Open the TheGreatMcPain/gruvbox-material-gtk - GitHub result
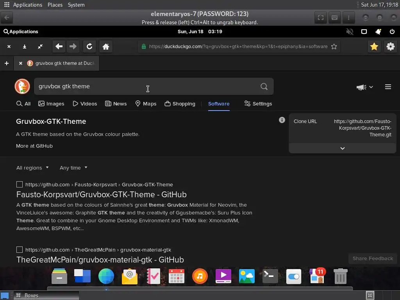Screen dimensions: 400x300 click(x=100, y=260)
